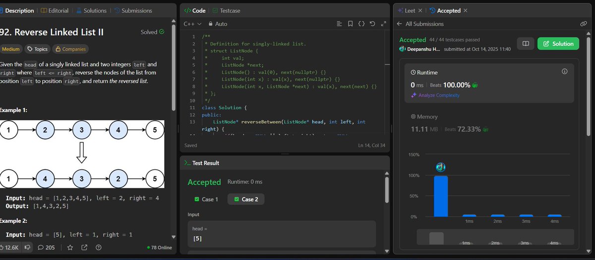Image resolution: width=595 pixels, height=260 pixels.
Task: Select Case 1 in test results
Action: click(x=206, y=199)
